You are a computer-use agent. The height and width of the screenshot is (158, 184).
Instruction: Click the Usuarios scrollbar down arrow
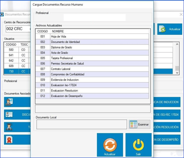click(177, 73)
